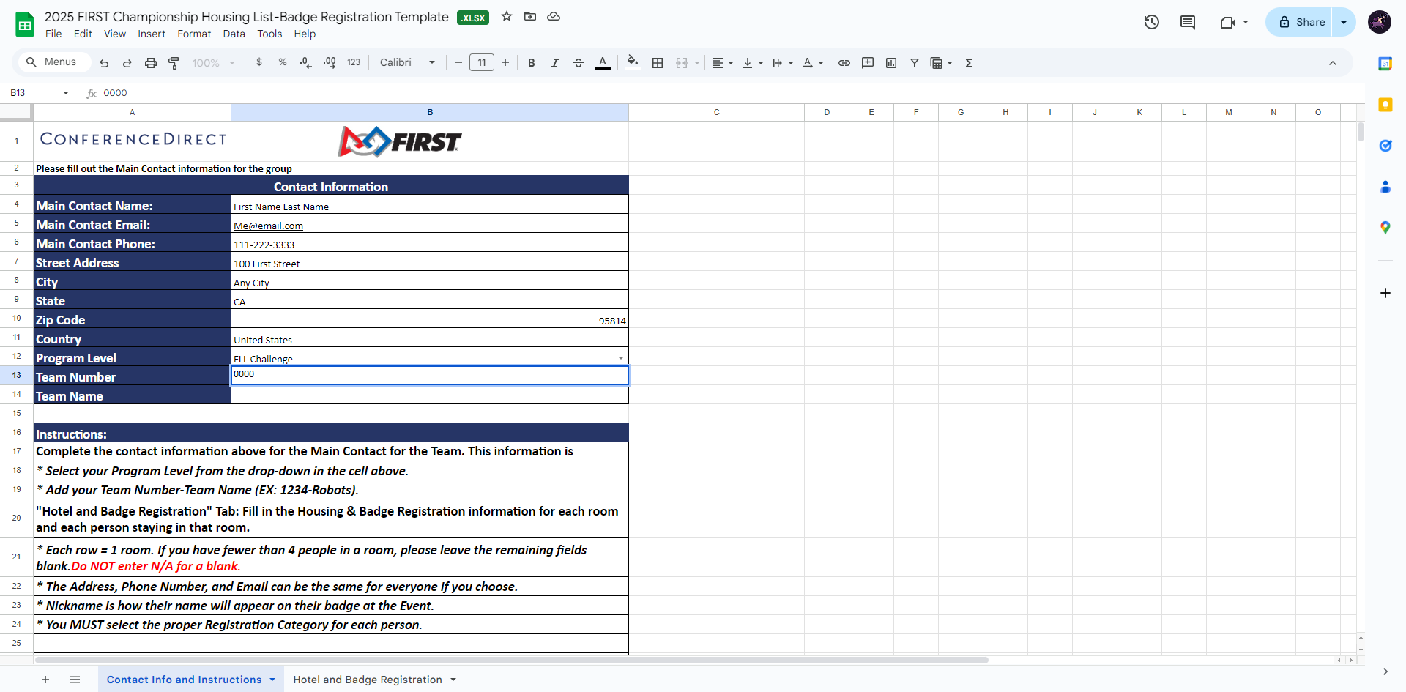This screenshot has height=692, width=1406.
Task: Select the Team Name value cell
Action: point(430,395)
